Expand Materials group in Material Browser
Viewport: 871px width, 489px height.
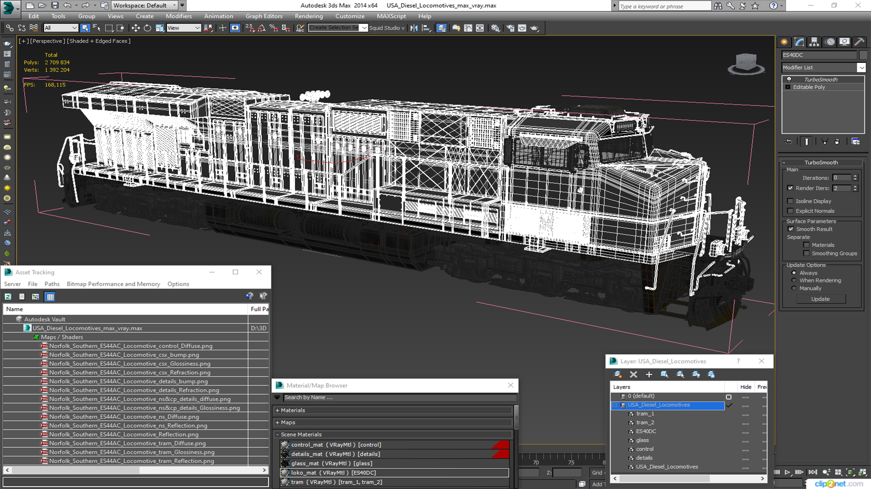(277, 411)
